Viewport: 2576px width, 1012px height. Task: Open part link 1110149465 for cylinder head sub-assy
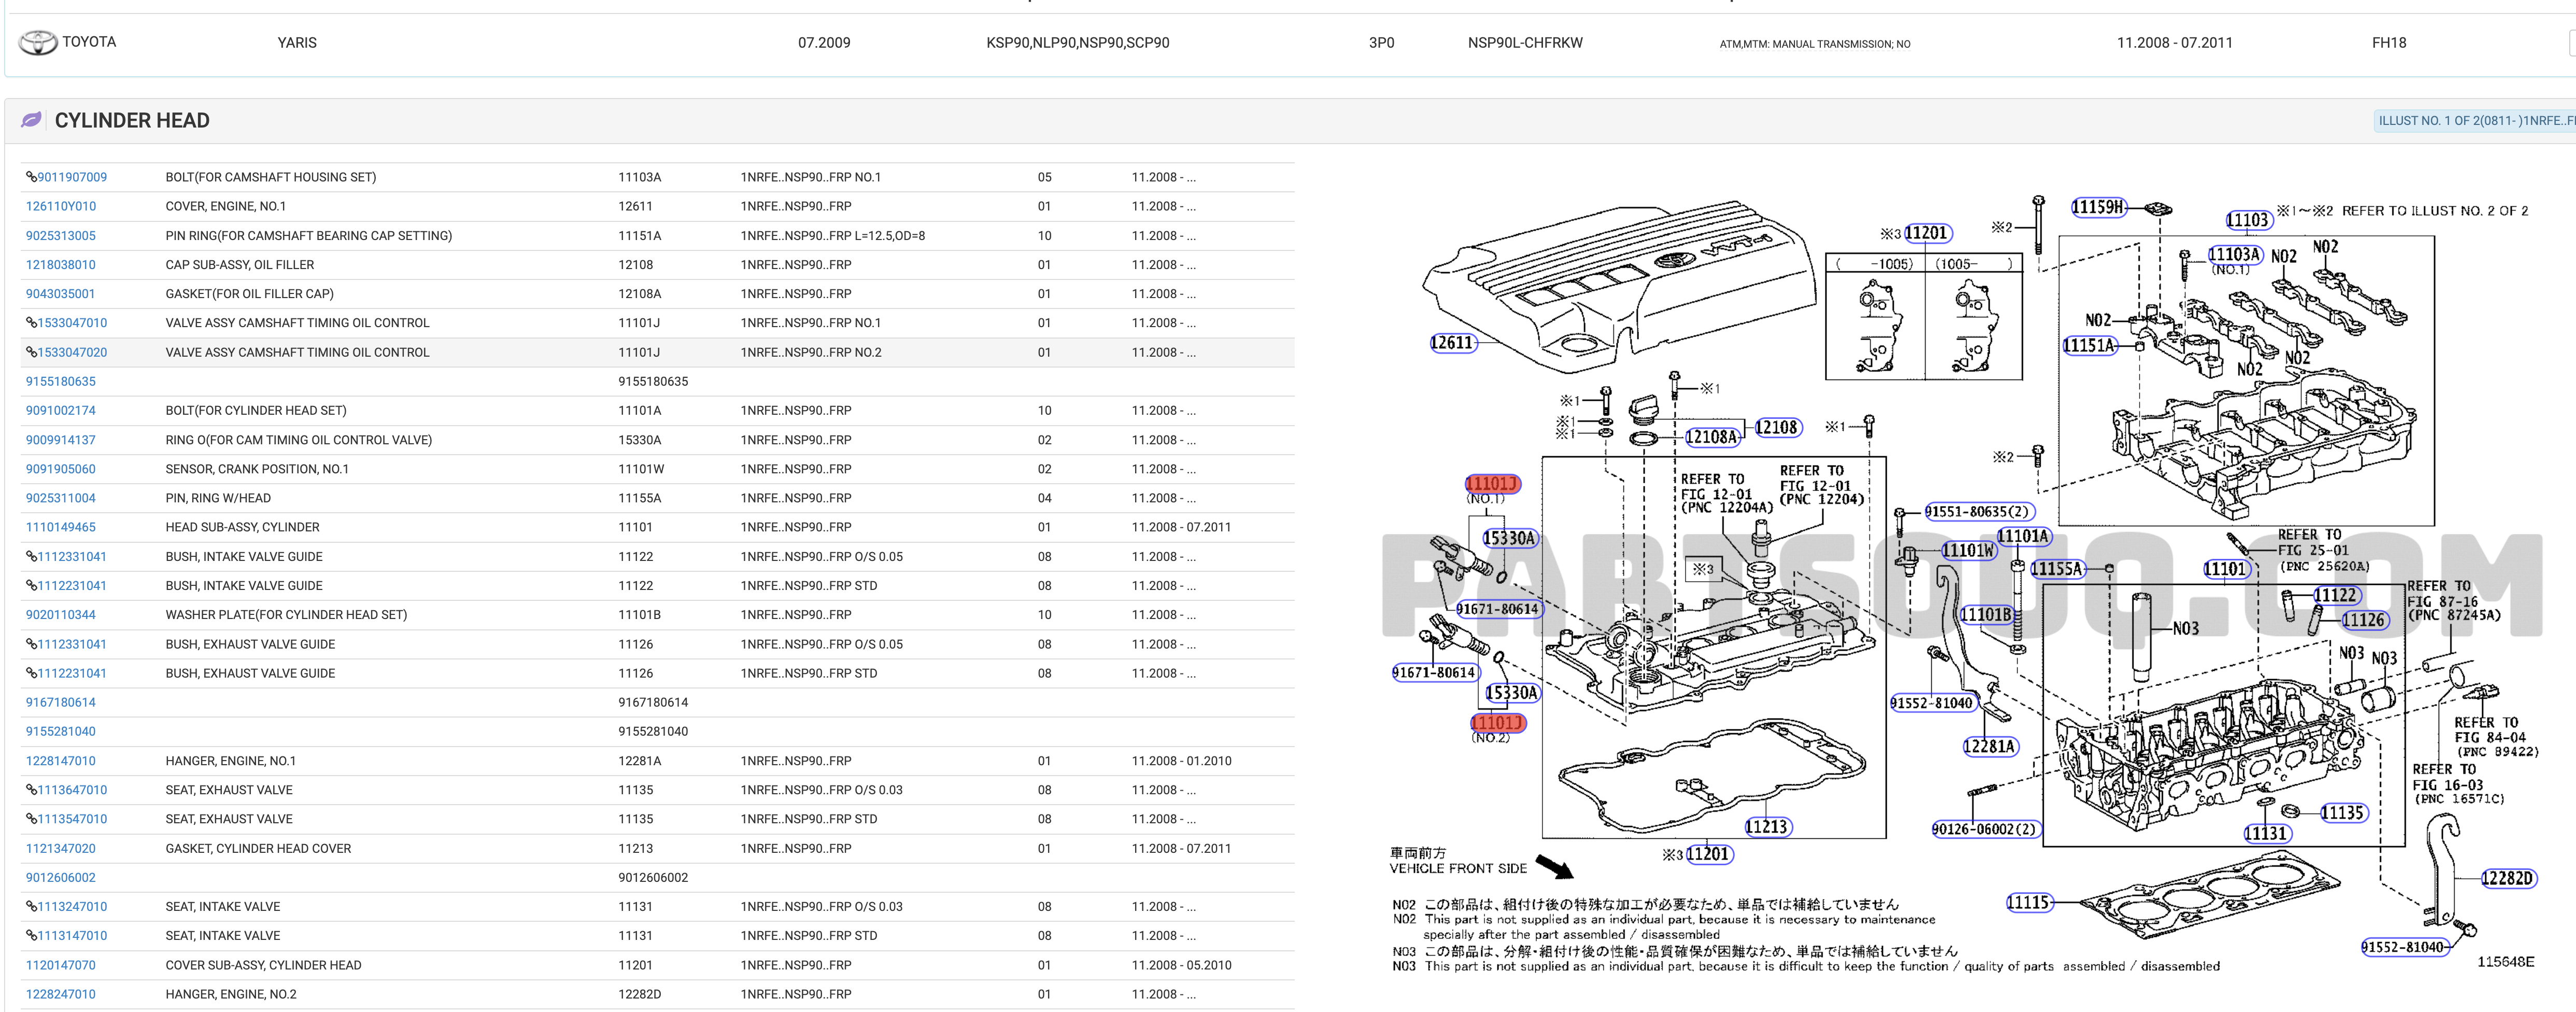tap(60, 527)
